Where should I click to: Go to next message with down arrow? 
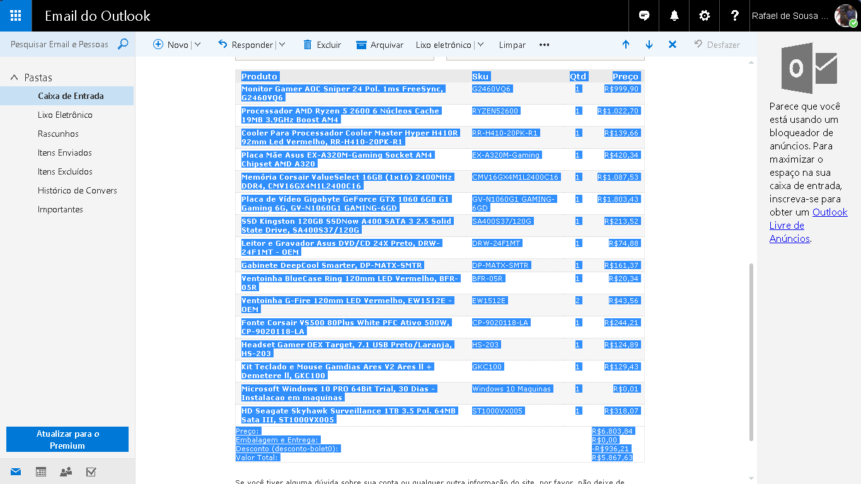[649, 45]
